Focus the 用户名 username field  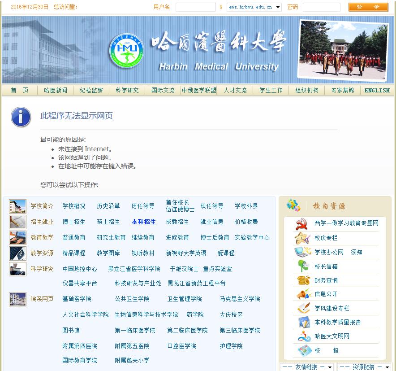196,7
